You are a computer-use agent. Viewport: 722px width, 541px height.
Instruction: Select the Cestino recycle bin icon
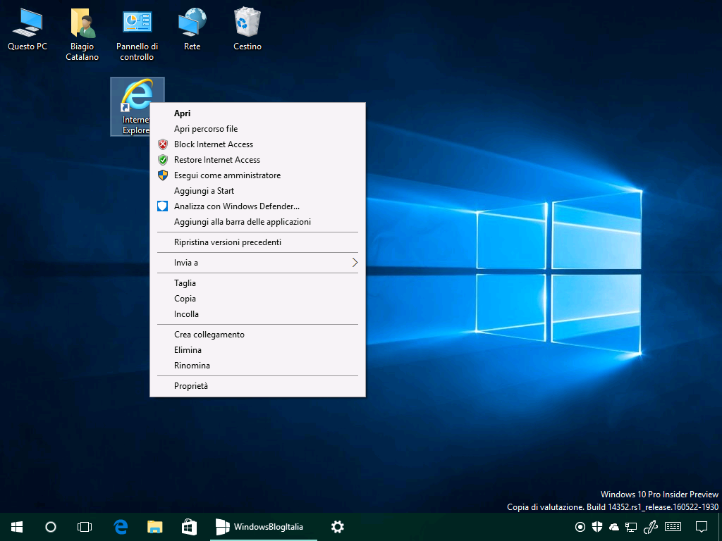pos(247,28)
